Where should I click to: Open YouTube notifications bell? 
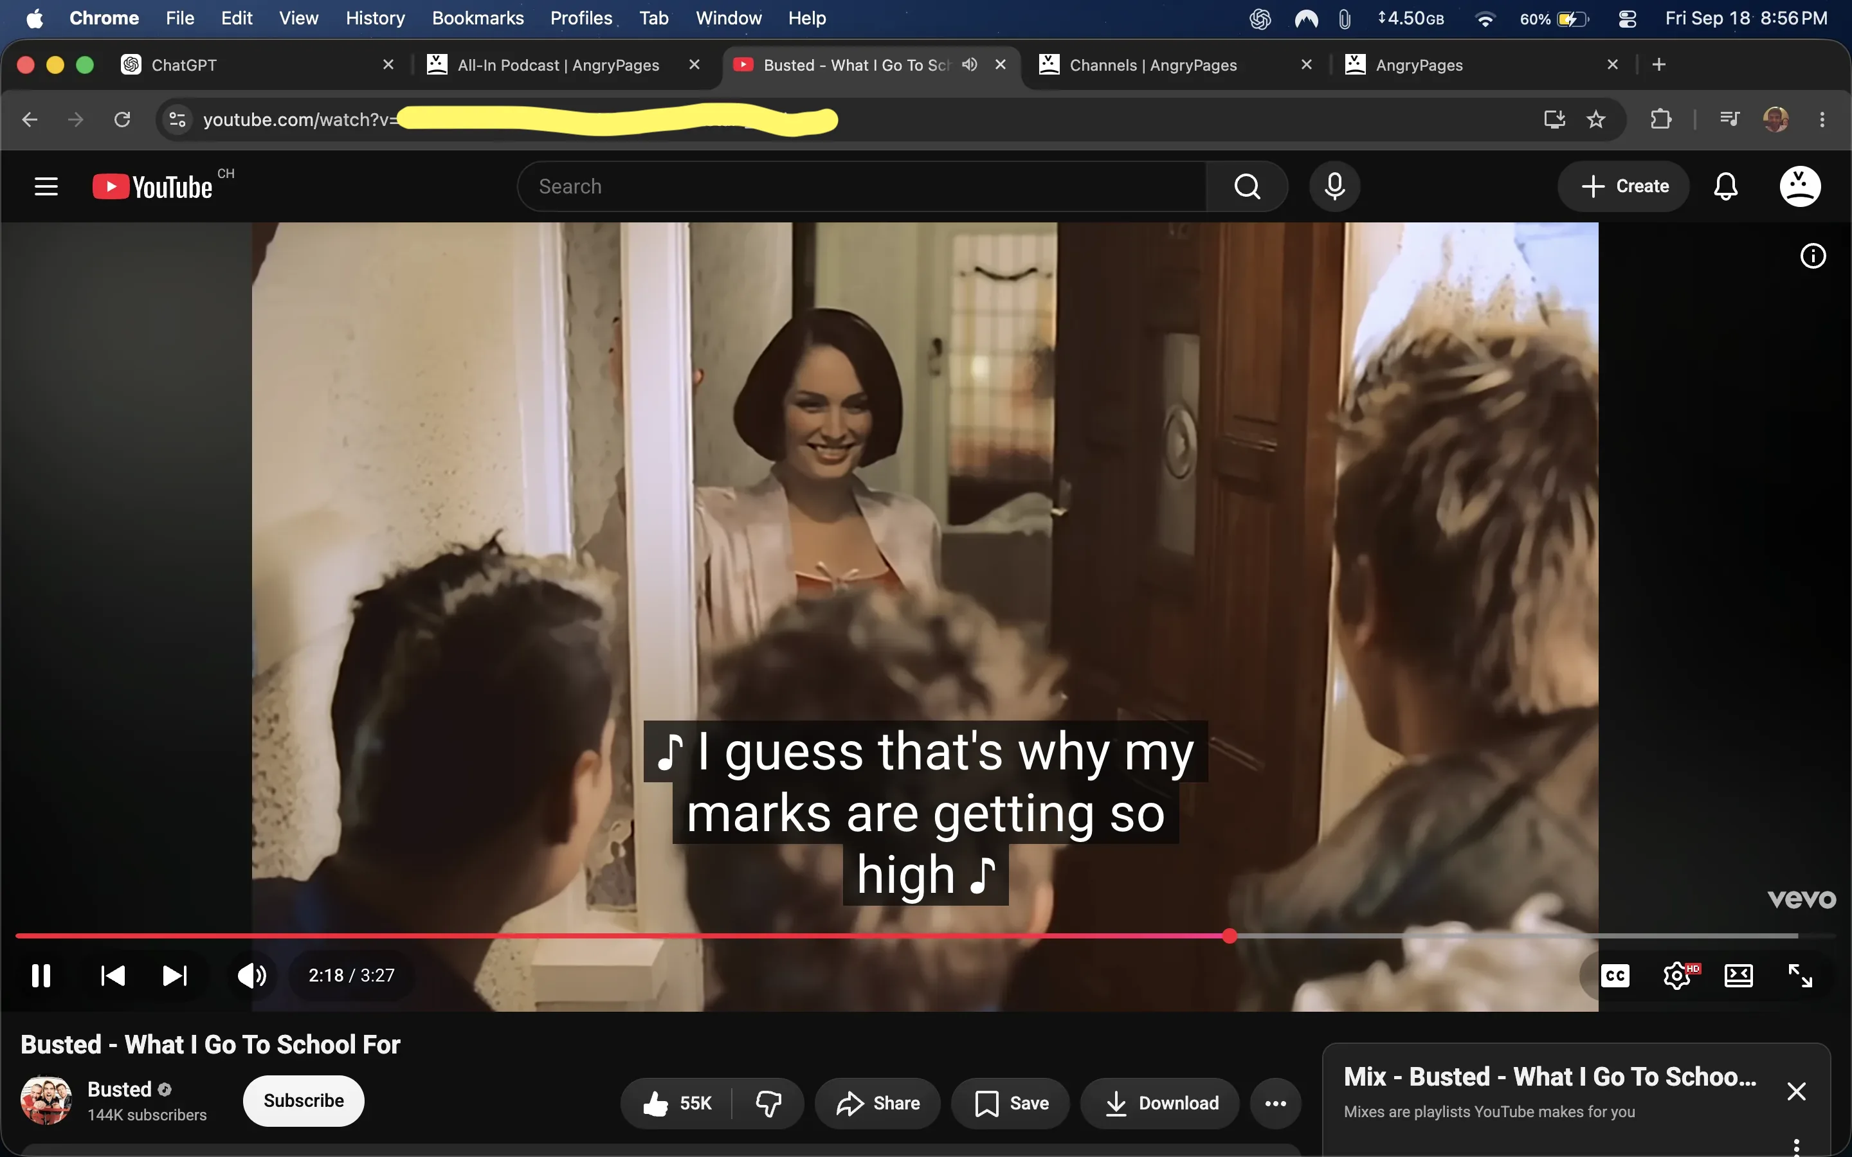click(1725, 186)
